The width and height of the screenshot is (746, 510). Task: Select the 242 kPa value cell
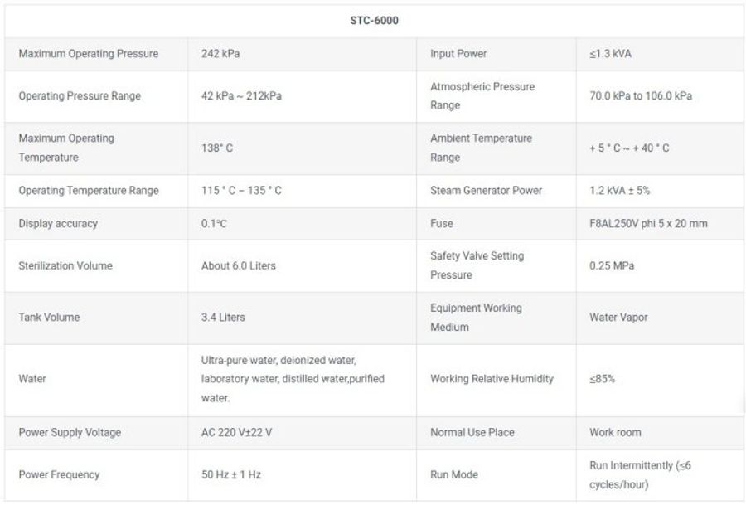pos(220,54)
